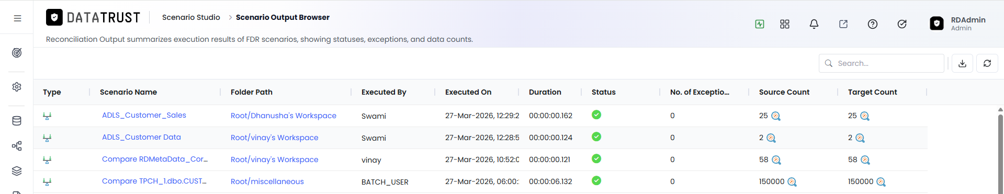View target data for count 58

pyautogui.click(x=865, y=160)
